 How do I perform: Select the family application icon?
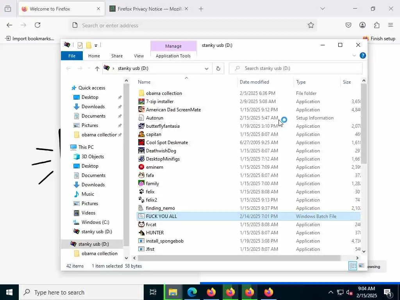[x=141, y=184]
